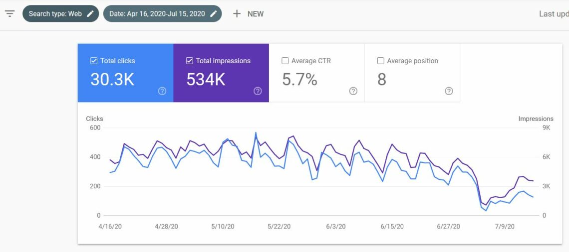This screenshot has width=569, height=252.
Task: Enable the Average position checkbox
Action: pos(381,61)
